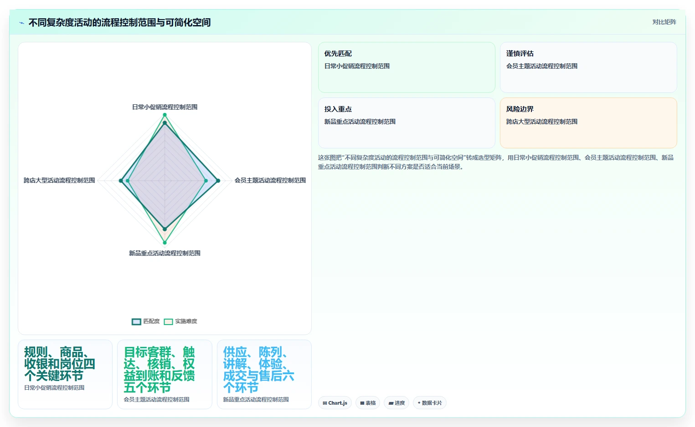Click the 进度 tag chip
Image resolution: width=695 pixels, height=427 pixels.
pyautogui.click(x=396, y=403)
